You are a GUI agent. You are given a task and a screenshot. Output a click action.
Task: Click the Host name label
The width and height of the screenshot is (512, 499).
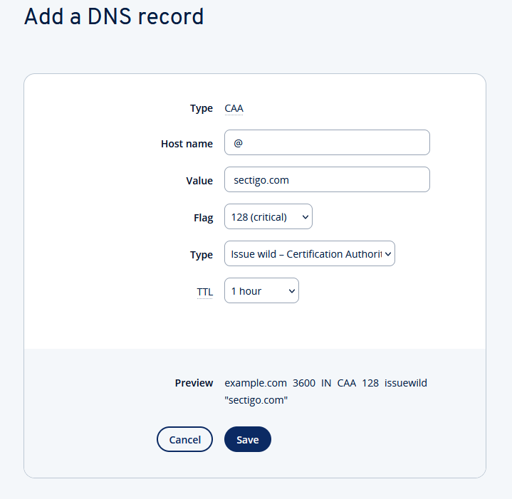click(x=187, y=144)
